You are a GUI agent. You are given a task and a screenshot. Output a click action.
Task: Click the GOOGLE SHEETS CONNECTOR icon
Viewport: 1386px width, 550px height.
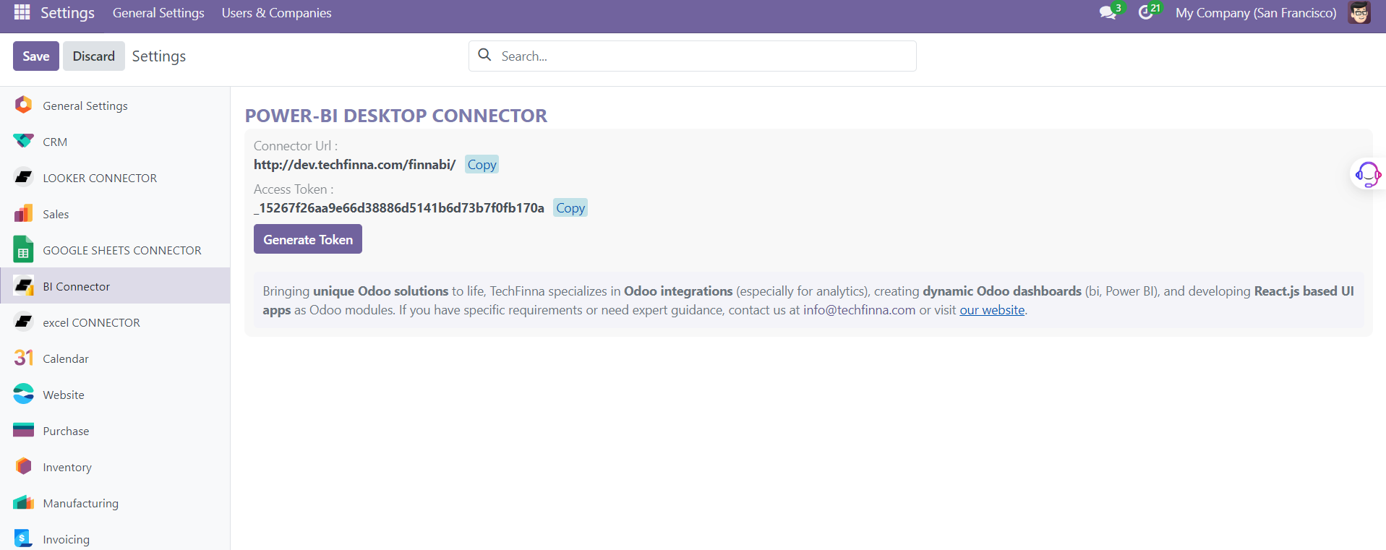tap(23, 249)
